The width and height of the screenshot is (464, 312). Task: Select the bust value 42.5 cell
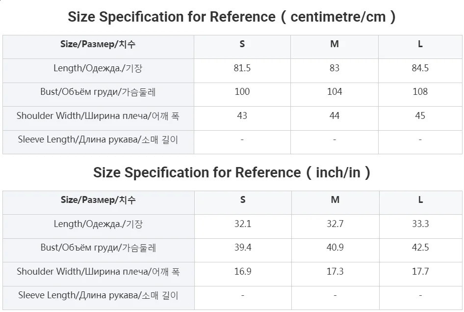(421, 248)
